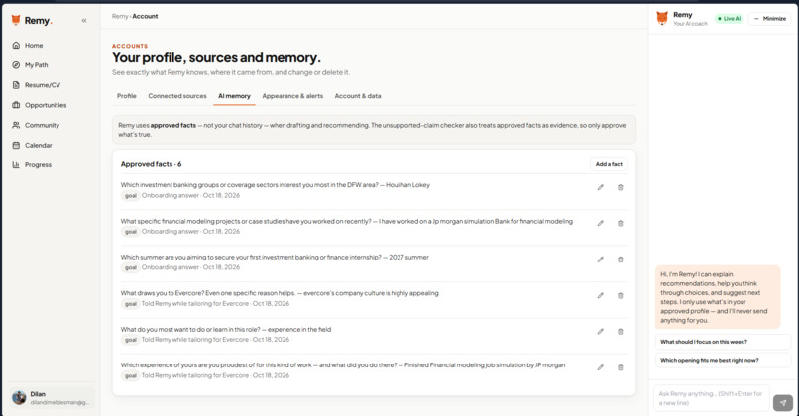Delete the Houlihan Lokey fact

coord(621,187)
